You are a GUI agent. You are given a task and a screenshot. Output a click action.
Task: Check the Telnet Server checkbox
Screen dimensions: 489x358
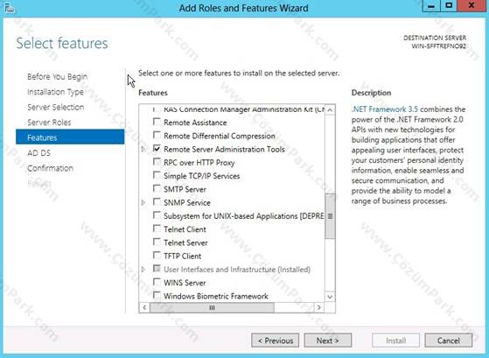(157, 242)
